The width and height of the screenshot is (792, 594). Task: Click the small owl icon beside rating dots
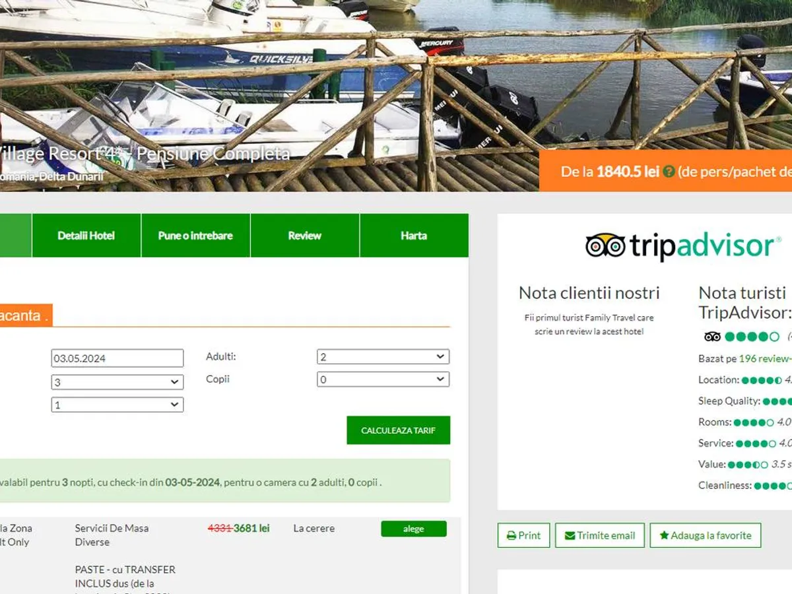(x=712, y=337)
